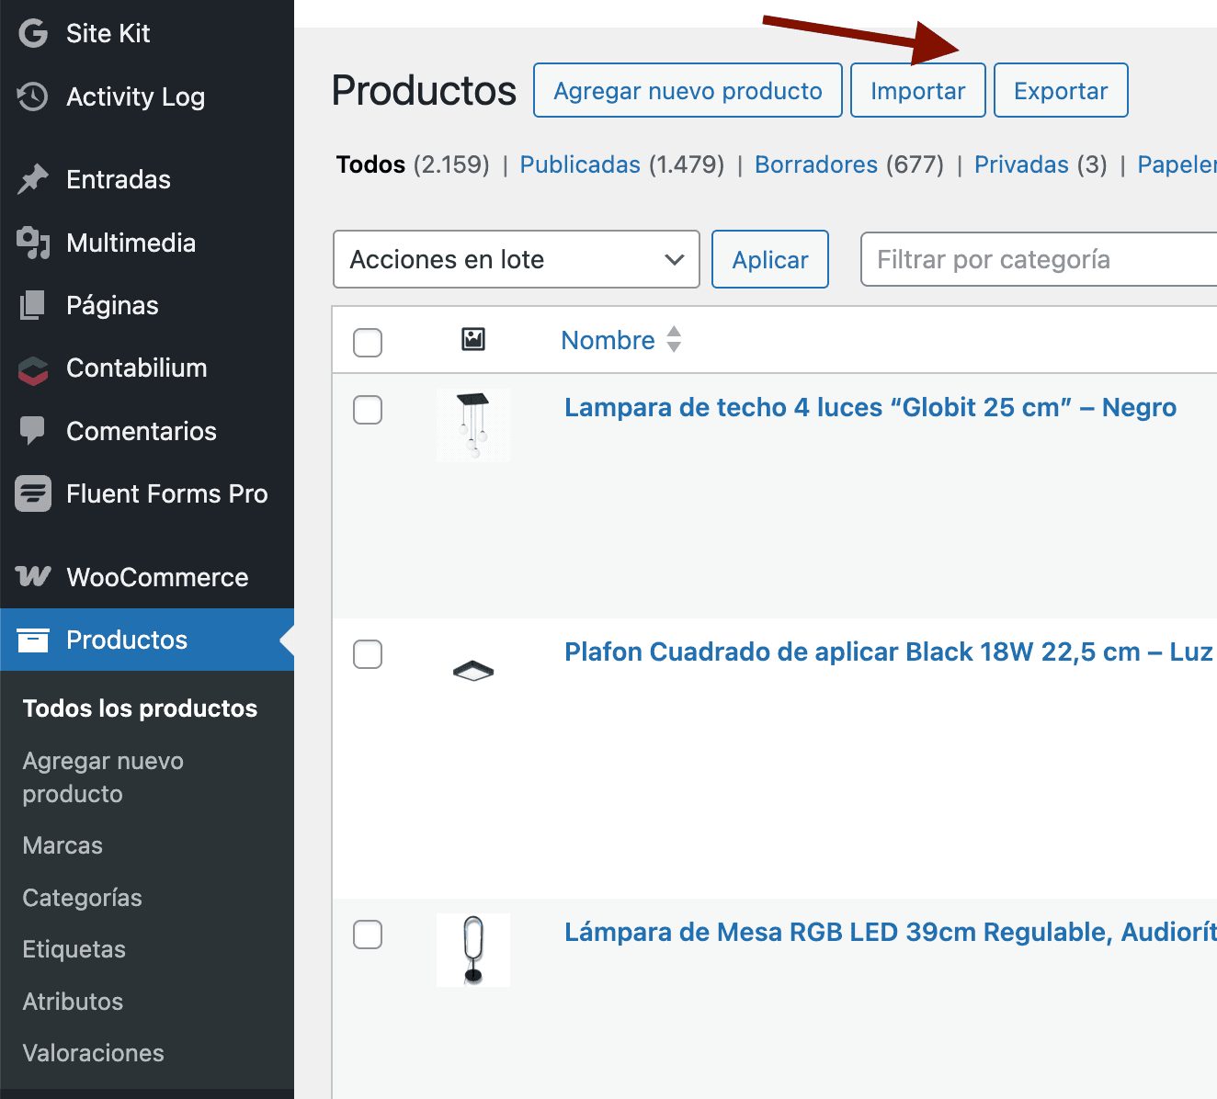Click the Multimedia library icon

[32, 242]
